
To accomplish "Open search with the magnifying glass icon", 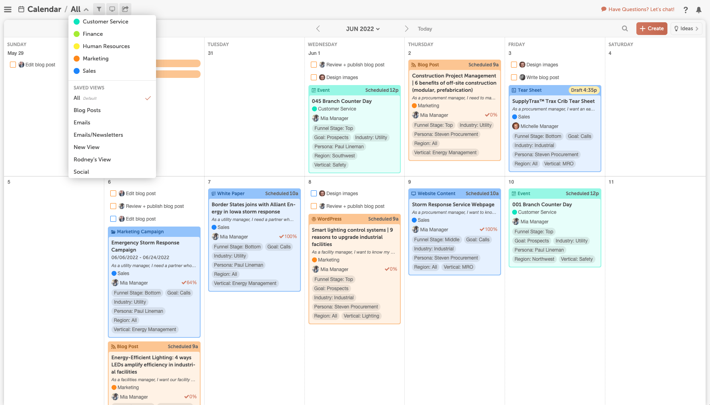I will click(625, 28).
